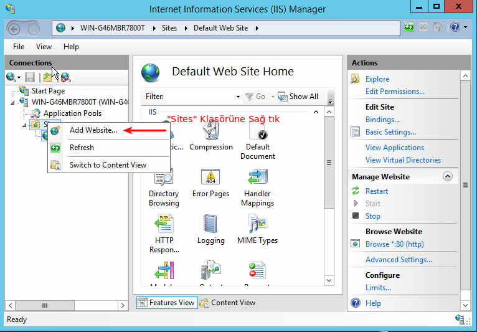The image size is (477, 332).
Task: Open the Compression feature icon
Action: pos(211,131)
